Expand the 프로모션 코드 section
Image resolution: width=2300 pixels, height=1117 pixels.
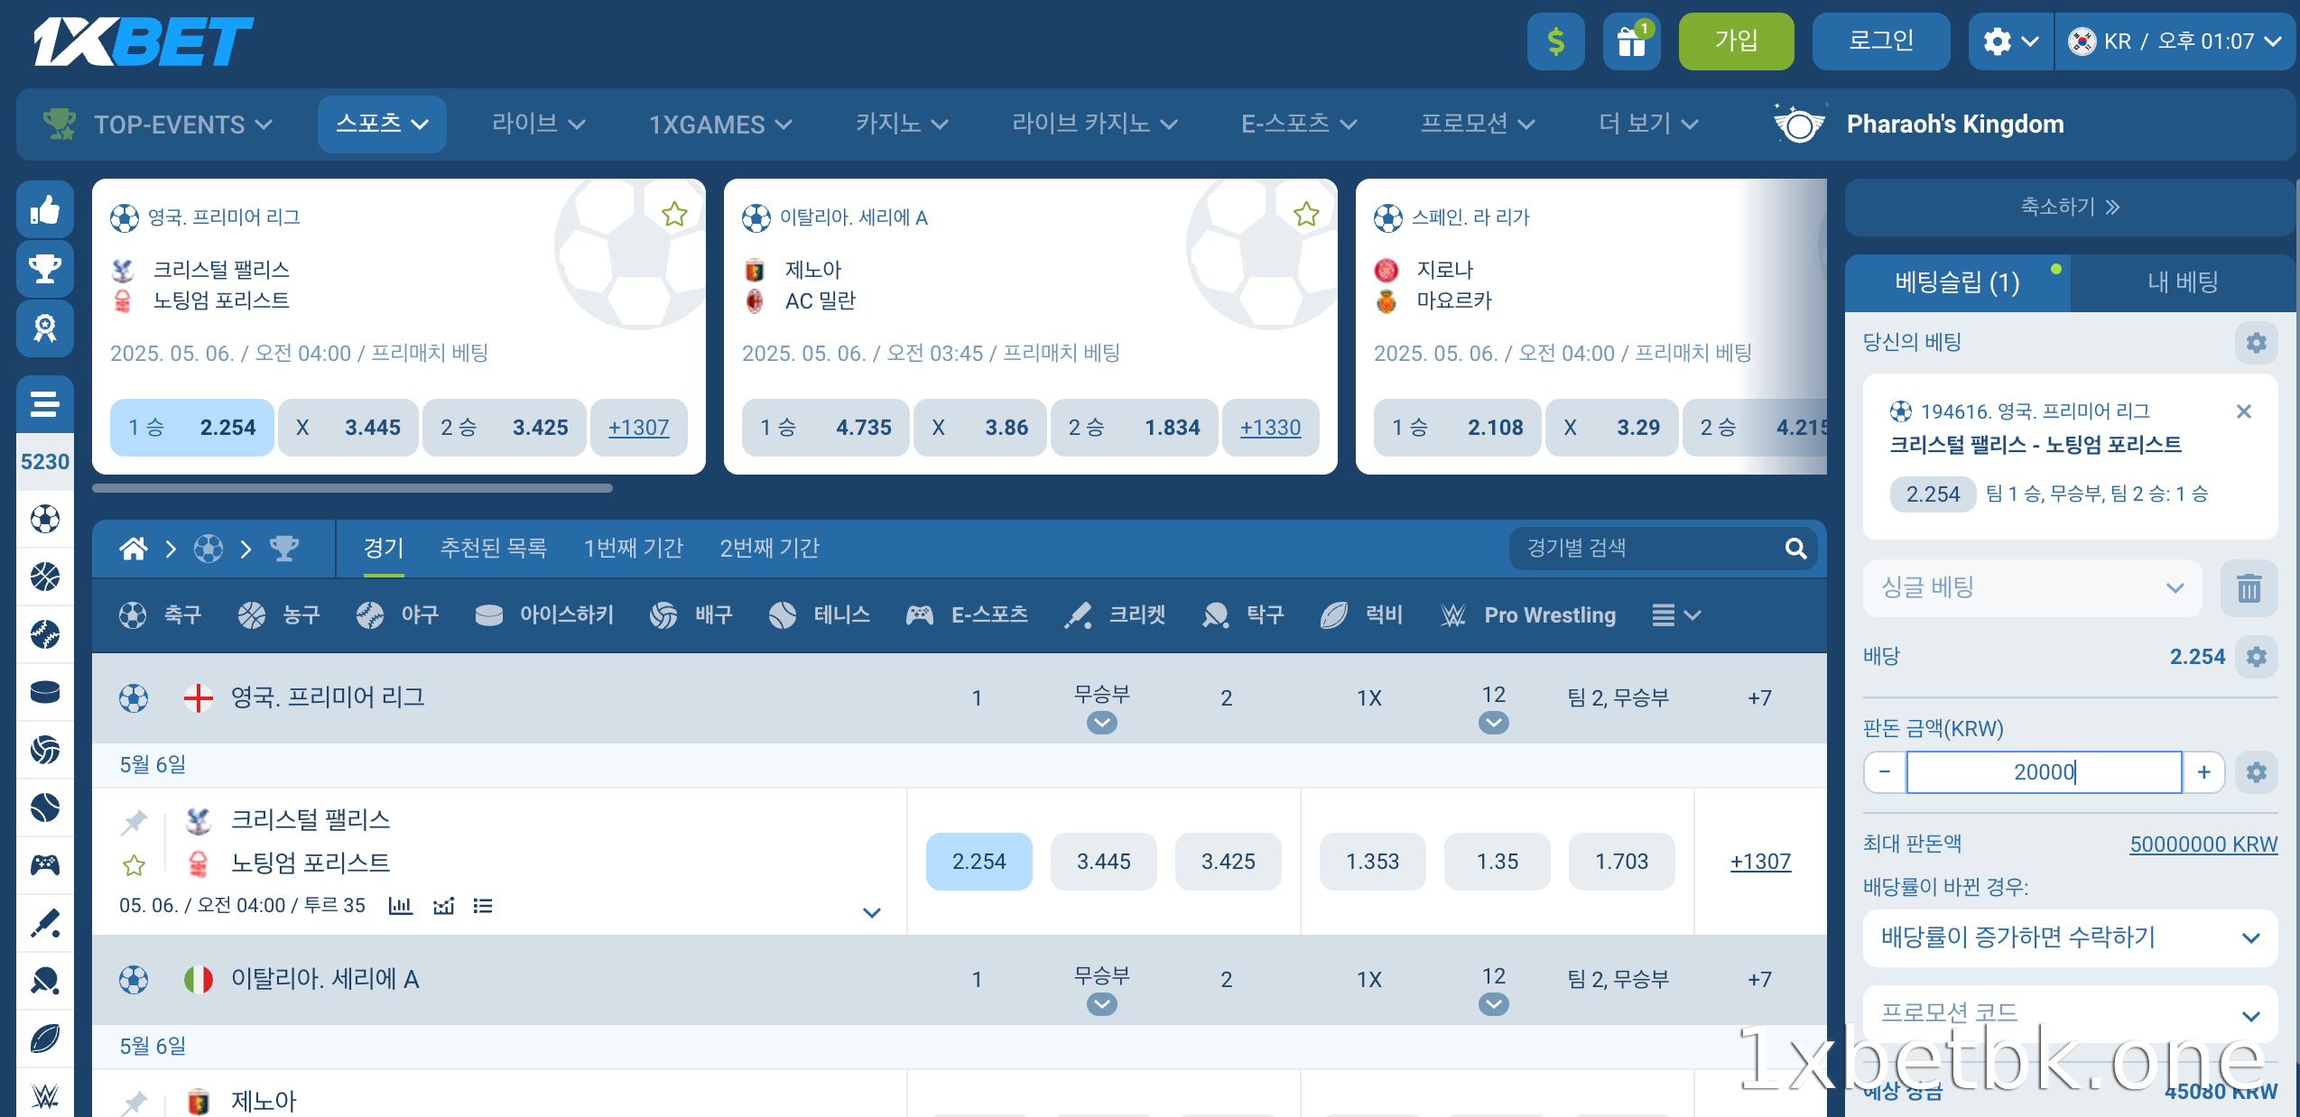[2070, 1013]
